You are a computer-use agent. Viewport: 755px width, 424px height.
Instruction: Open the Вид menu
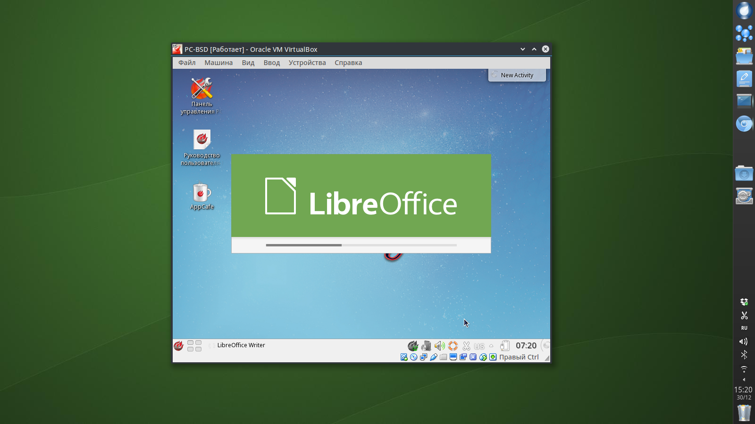point(248,63)
